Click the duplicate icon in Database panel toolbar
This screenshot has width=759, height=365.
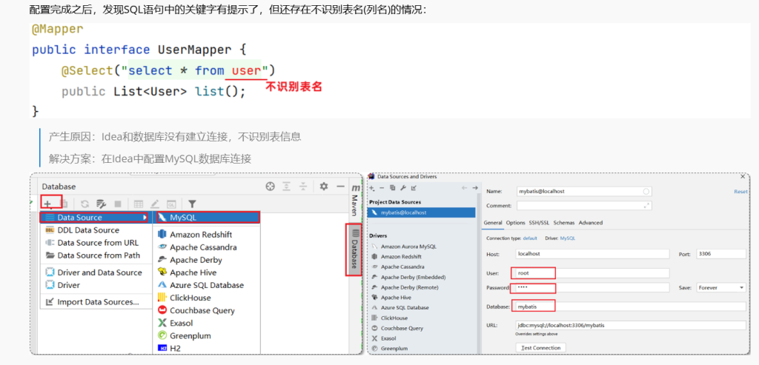(x=64, y=204)
